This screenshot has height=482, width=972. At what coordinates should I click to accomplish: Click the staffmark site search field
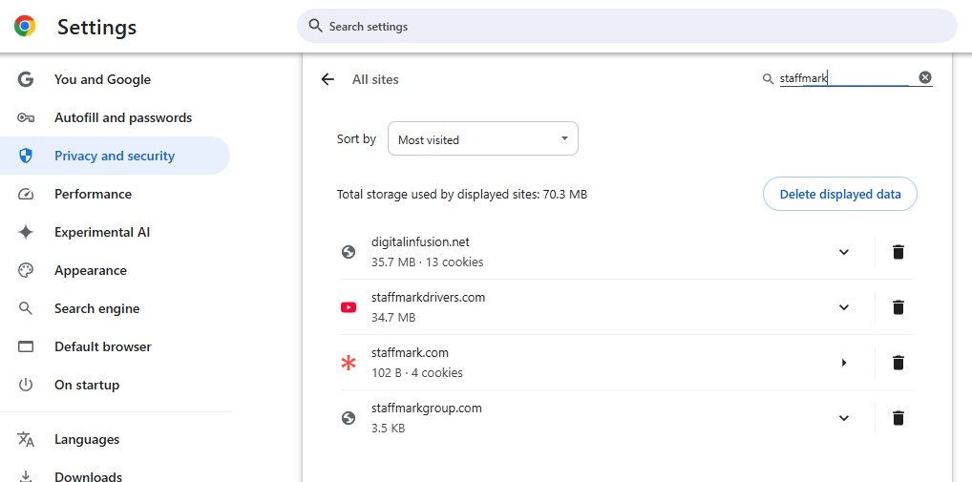point(845,78)
